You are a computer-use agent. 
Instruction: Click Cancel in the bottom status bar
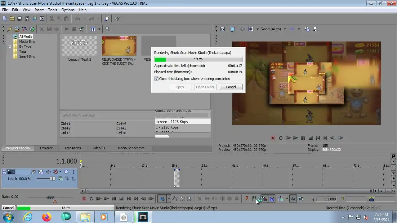point(8,208)
